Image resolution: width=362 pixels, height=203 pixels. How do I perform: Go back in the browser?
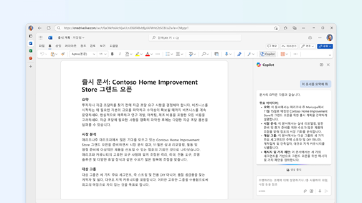[x=39, y=28]
